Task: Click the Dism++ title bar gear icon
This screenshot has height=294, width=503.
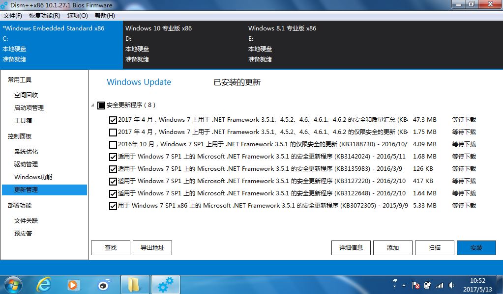Action: pyautogui.click(x=4, y=5)
